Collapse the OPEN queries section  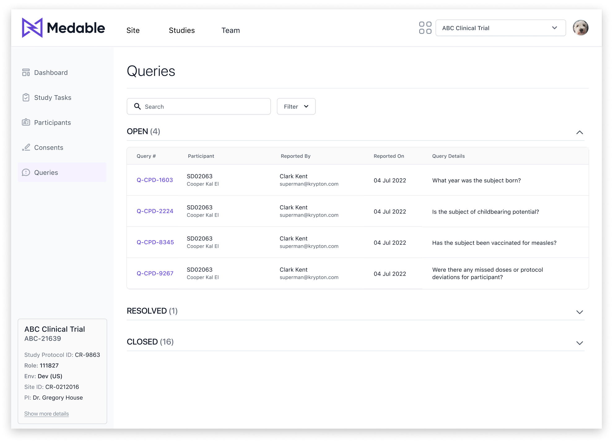(x=579, y=132)
